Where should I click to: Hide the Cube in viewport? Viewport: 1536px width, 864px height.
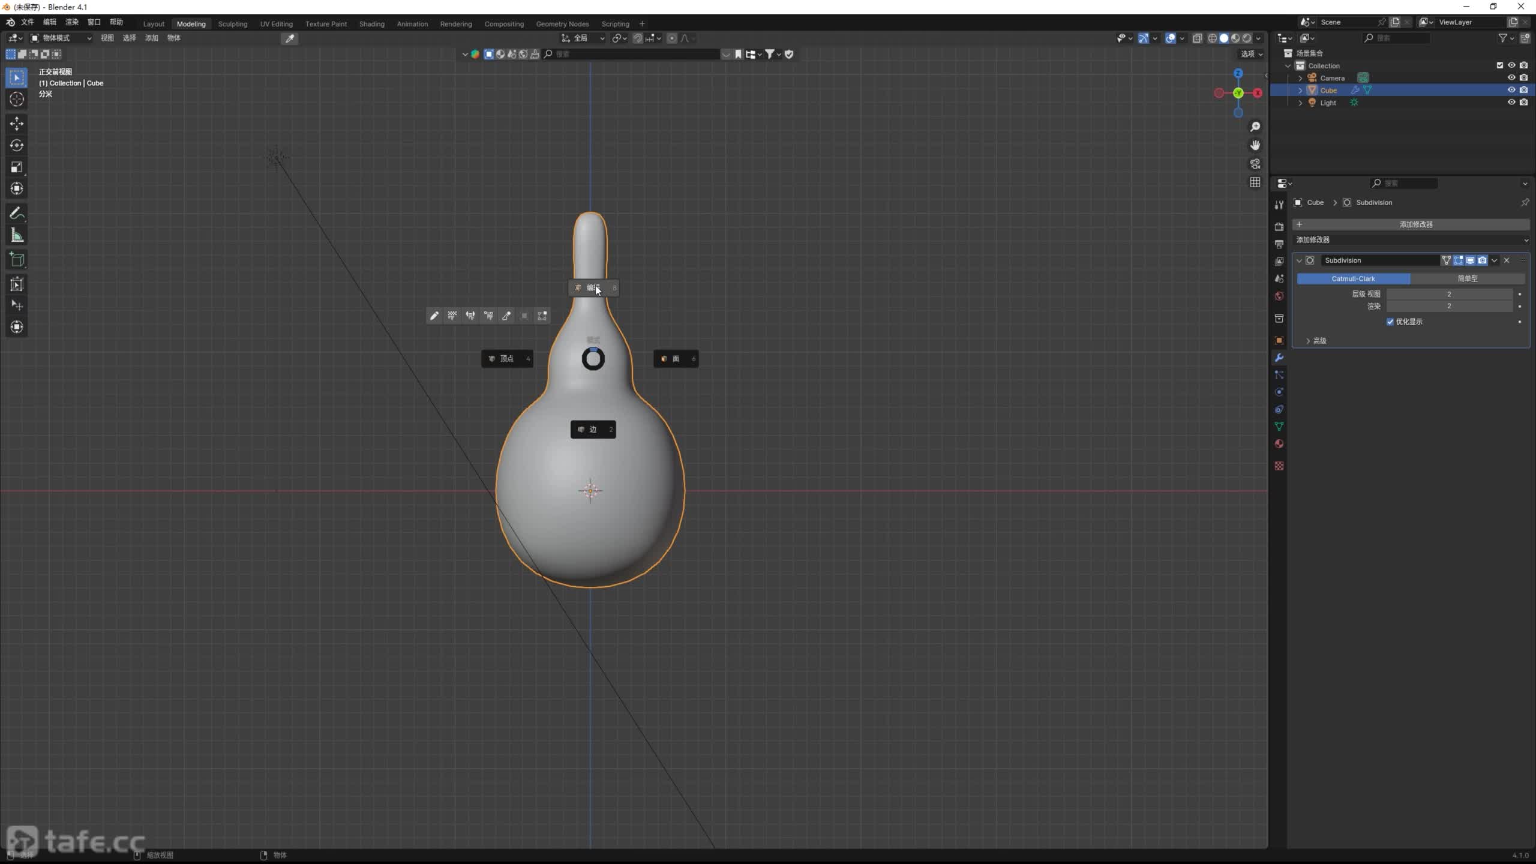(x=1511, y=90)
